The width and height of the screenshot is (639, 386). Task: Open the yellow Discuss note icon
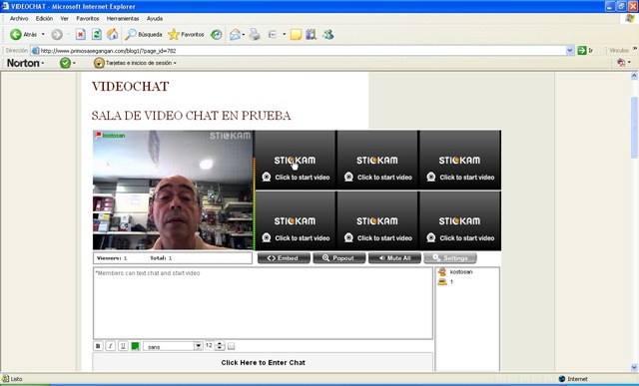click(296, 35)
